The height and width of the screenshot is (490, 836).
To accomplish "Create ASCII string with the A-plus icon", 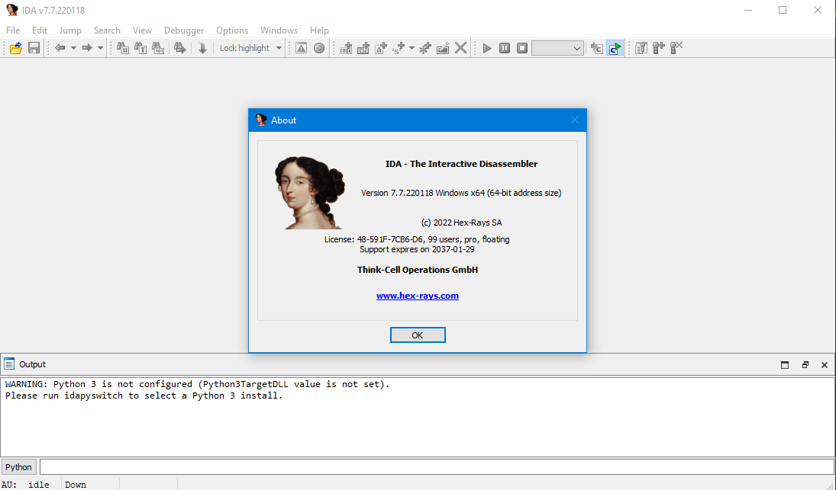I will click(x=381, y=48).
